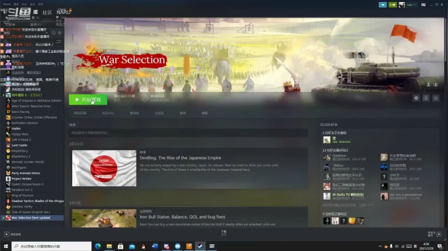
Task: Open friend IR-DuYu TV's profile
Action: 348,194
